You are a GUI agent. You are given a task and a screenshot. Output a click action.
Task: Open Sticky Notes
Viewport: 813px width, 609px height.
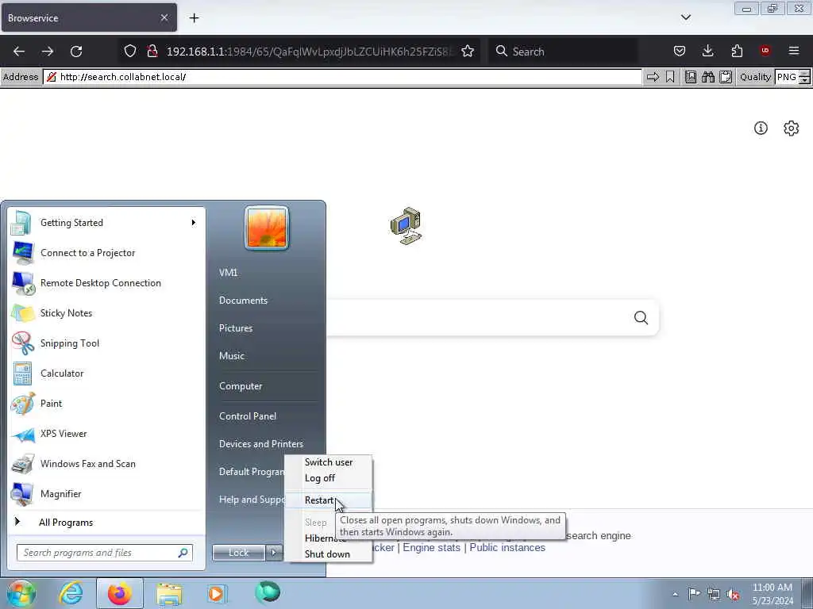click(x=107, y=313)
